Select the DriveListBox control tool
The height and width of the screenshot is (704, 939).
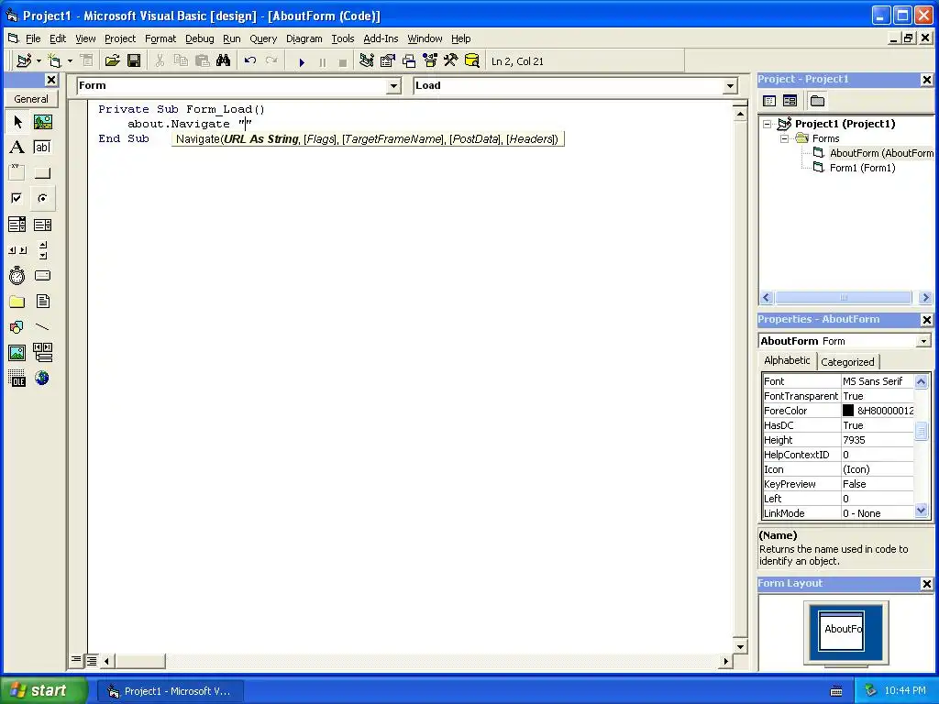[x=42, y=275]
